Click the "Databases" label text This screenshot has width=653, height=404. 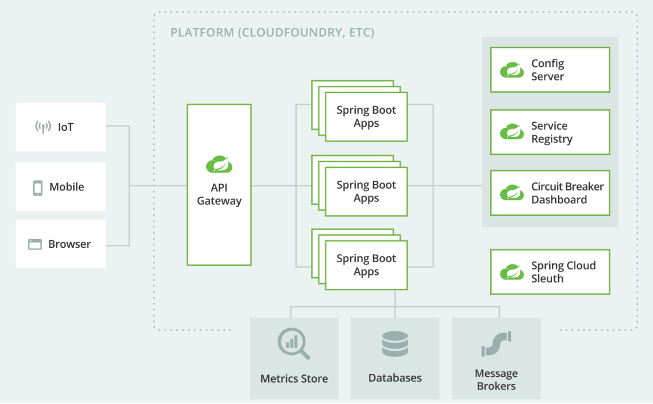coord(395,378)
